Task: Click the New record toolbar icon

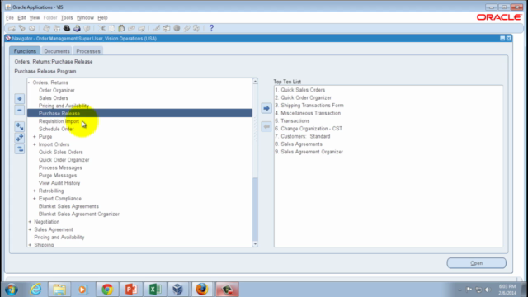Action: point(12,28)
